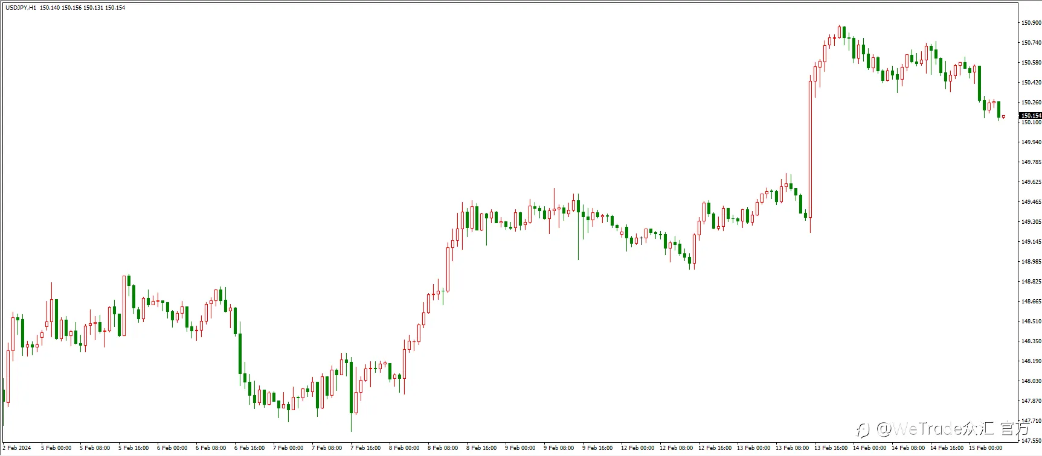Click the 12 Feb 16:00 time label

[x=715, y=448]
